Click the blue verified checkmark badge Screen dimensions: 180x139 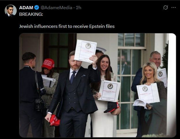pos(37,7)
